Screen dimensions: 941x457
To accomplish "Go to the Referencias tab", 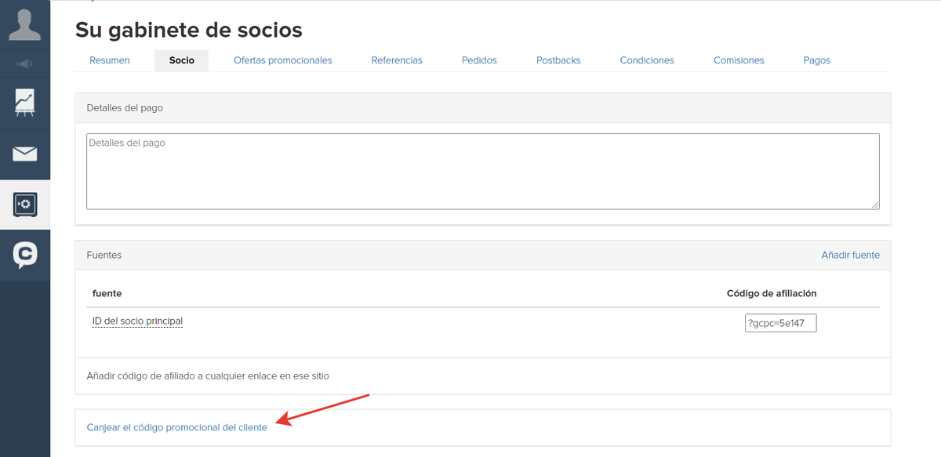I will click(x=397, y=60).
